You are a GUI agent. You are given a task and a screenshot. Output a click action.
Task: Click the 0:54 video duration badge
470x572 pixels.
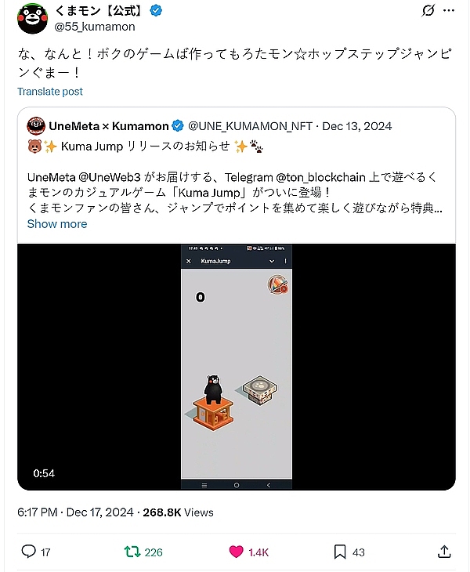pos(44,473)
